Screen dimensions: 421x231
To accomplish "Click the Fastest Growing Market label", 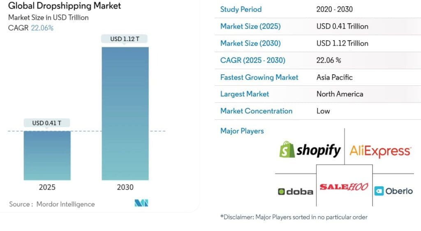I will (x=259, y=78).
